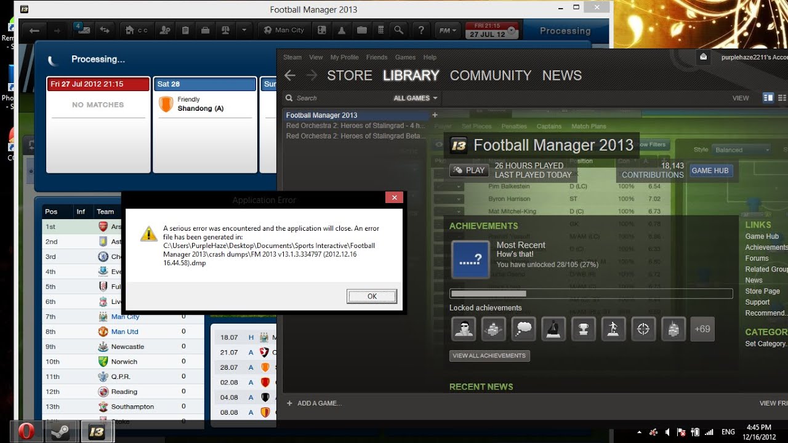Switch Steam library to detail view icon
This screenshot has width=788, height=443.
pos(768,98)
